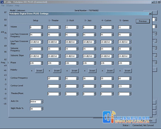Toggle Invert polarity for the Setup column
Image resolution: width=161 pixels, height=129 pixels.
(39, 71)
